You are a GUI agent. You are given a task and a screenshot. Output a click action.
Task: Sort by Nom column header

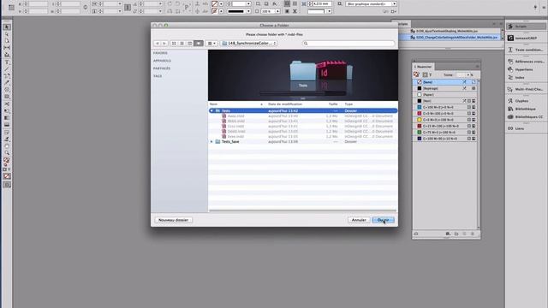pos(236,104)
